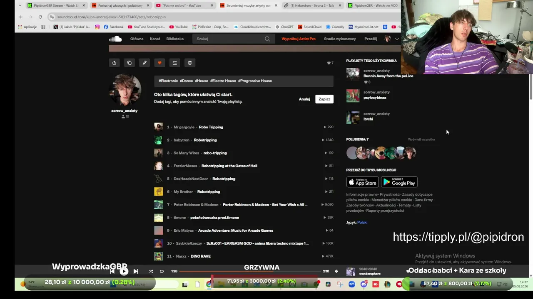Open the Facebook bookmark
Viewport: 533px width, 299px height.
tap(113, 27)
